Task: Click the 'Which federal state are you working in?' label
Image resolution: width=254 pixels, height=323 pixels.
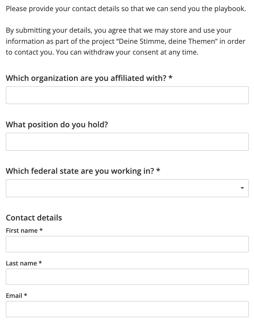Action: point(80,171)
